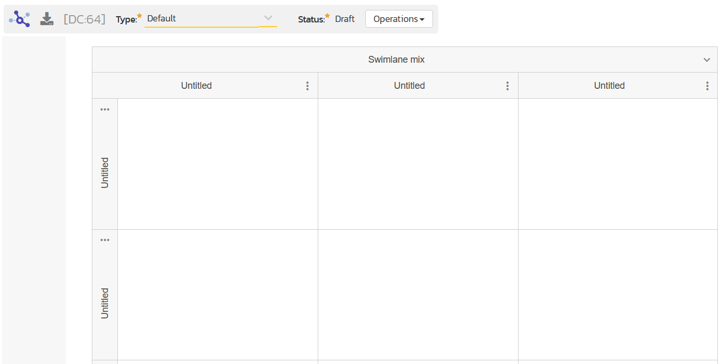Select the middle column's Untitled header

(x=409, y=86)
